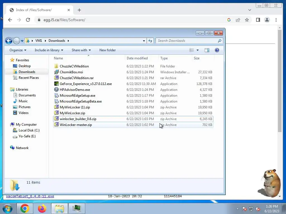Open Chrome tab search chevron
This screenshot has width=286, height=214.
coord(249,10)
